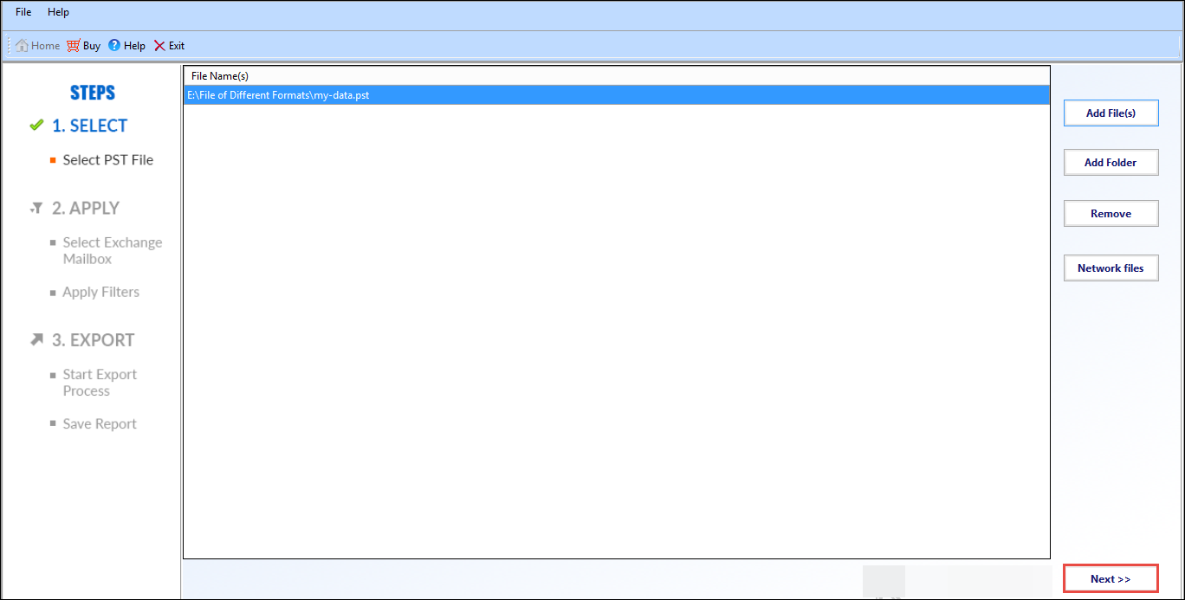Viewport: 1185px width, 600px height.
Task: Click the Add Folder button
Action: 1111,163
